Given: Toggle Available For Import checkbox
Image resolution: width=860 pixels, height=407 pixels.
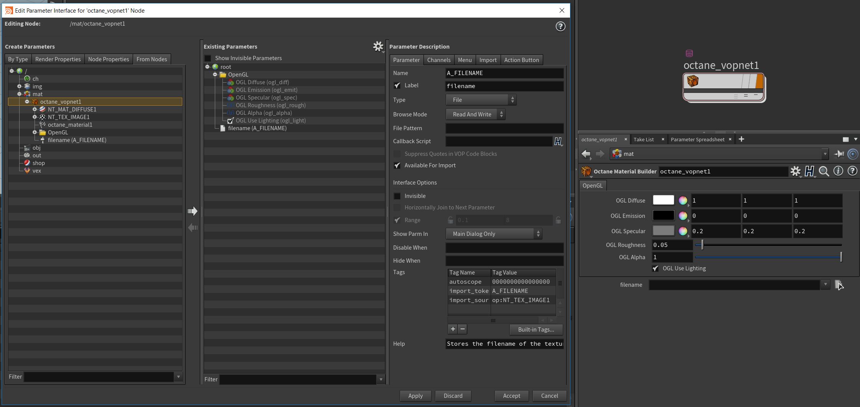Looking at the screenshot, I should pos(397,165).
